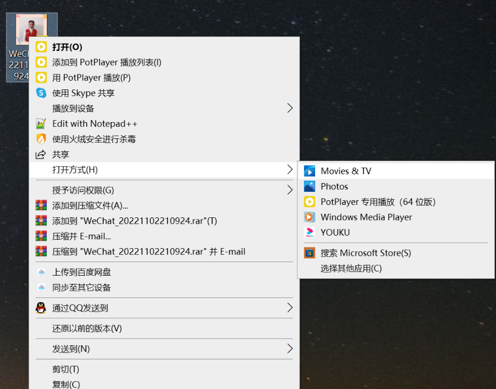The width and height of the screenshot is (496, 389).
Task: Select 使用火绒安全进行杀毒
Action: (164, 139)
